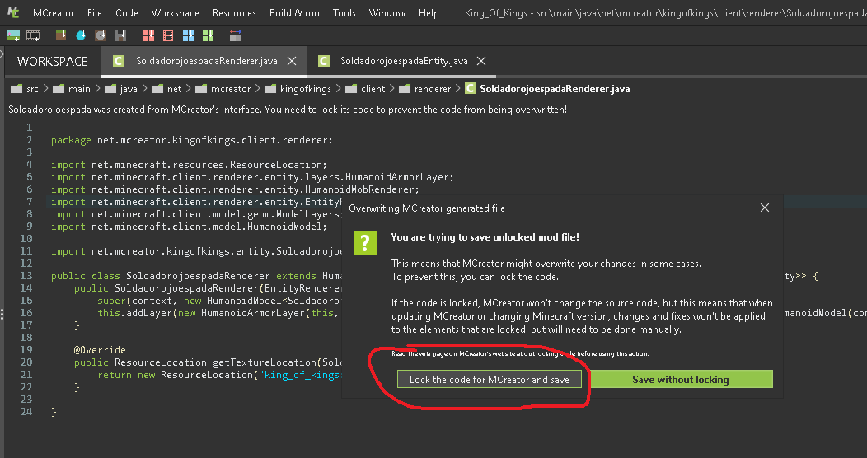The image size is (867, 458).
Task: Click the green question mark dialog icon
Action: coord(365,242)
